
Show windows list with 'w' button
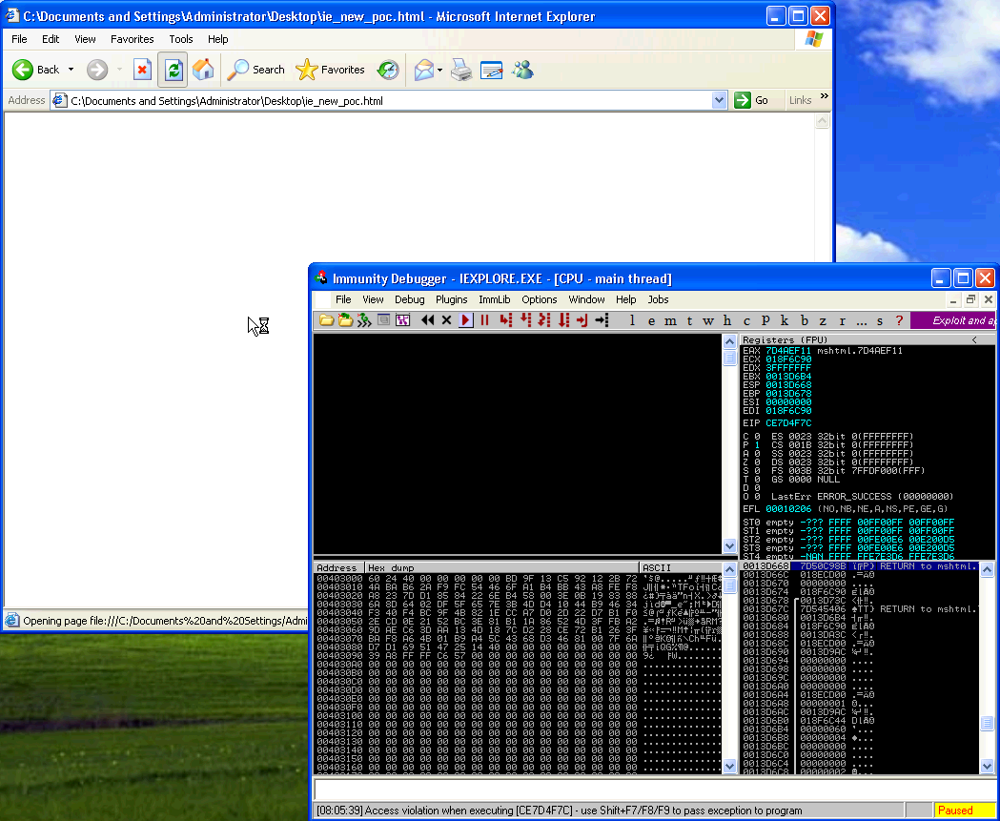pos(708,320)
